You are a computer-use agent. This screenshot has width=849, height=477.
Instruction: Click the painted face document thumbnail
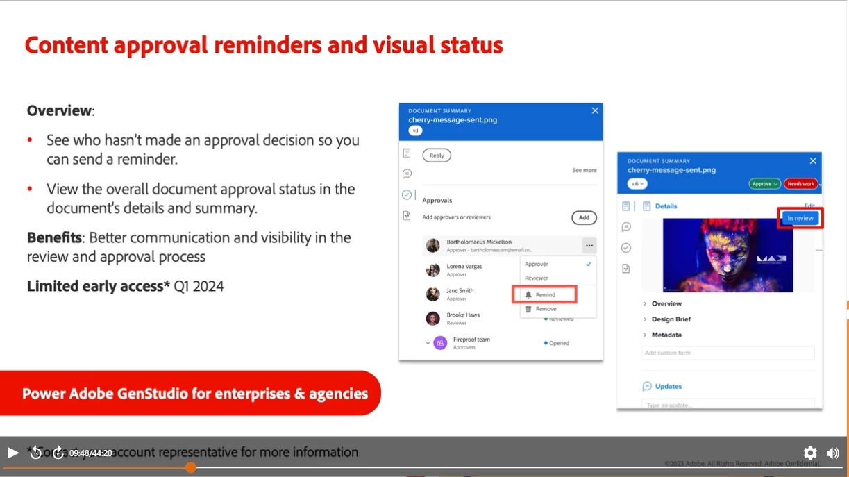tap(728, 255)
